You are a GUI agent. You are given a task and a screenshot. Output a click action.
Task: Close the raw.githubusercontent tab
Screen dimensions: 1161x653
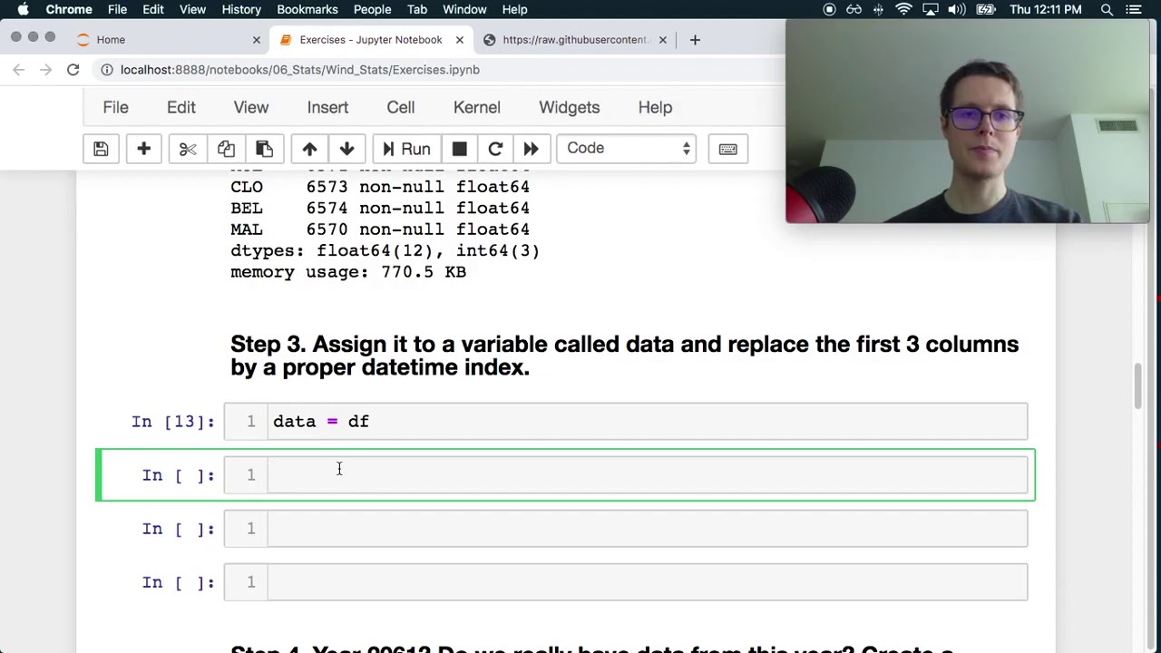(662, 40)
